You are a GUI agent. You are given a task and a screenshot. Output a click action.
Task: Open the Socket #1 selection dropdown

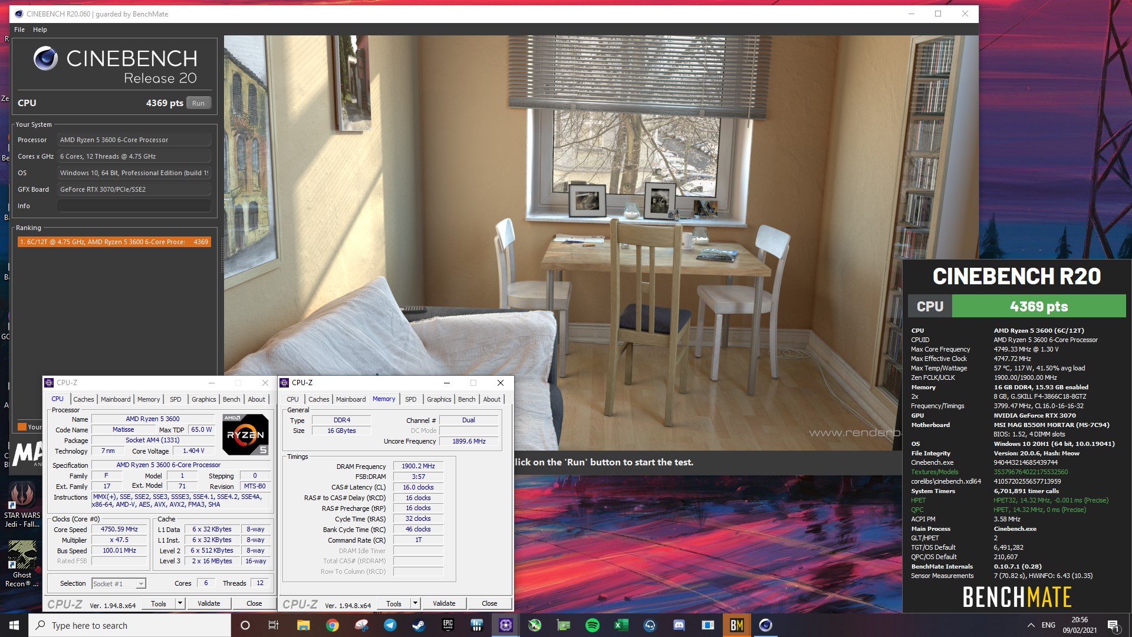pyautogui.click(x=119, y=583)
